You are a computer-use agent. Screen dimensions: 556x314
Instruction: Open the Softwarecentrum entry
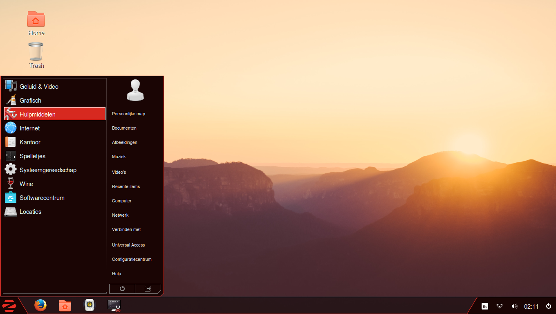(42, 197)
